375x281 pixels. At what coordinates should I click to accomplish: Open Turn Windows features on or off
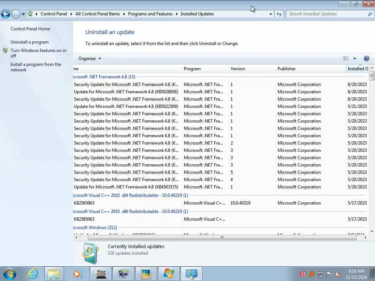pyautogui.click(x=39, y=53)
